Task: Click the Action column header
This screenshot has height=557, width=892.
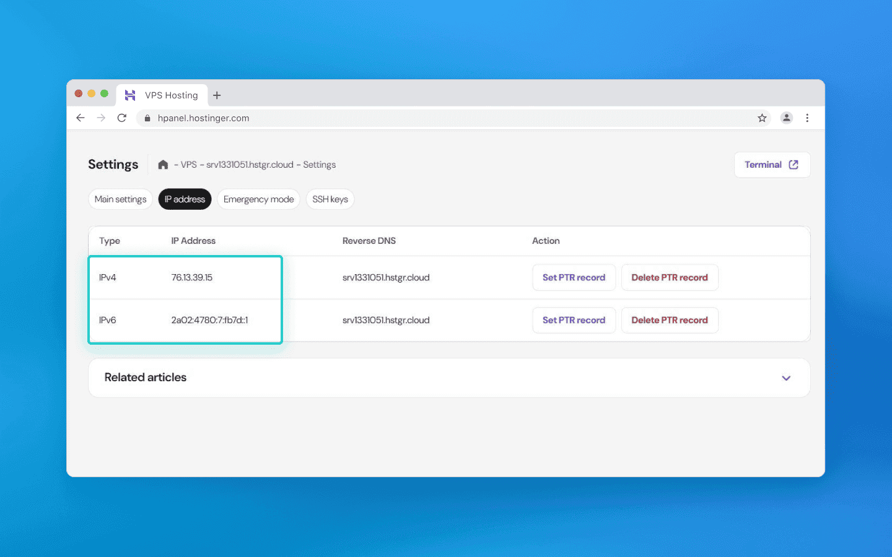Action: [546, 241]
